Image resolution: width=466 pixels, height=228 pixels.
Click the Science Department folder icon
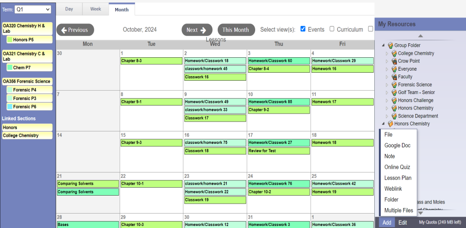(x=394, y=116)
